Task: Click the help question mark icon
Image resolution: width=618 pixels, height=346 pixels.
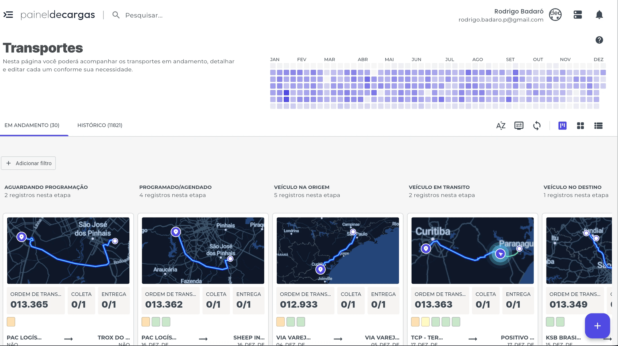Action: (x=599, y=40)
